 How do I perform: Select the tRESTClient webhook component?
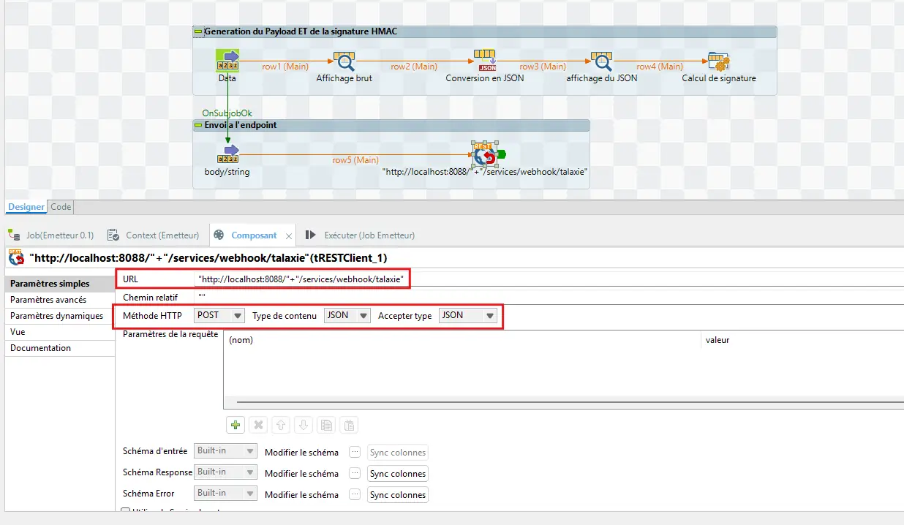483,154
